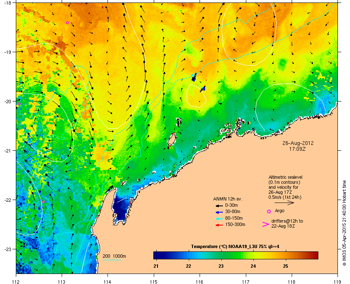Click the blue ANMN mooring arrow near 19.5°S 115.9°E
Screen dimensions: 350x284
pyautogui.click(x=194, y=77)
